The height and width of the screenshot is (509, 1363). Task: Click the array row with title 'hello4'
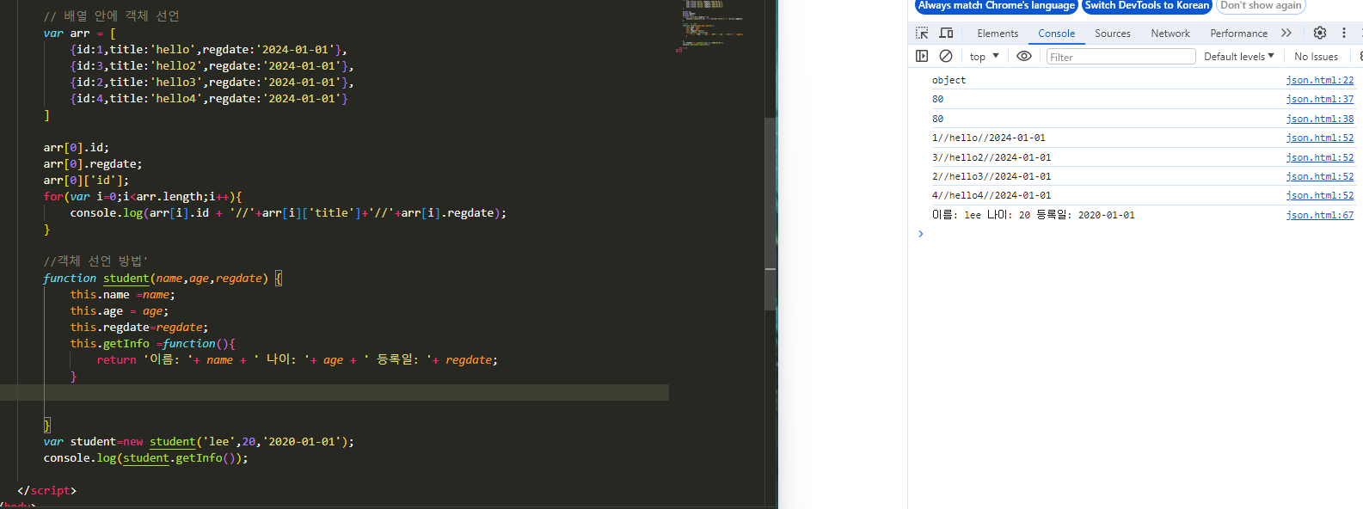(209, 99)
